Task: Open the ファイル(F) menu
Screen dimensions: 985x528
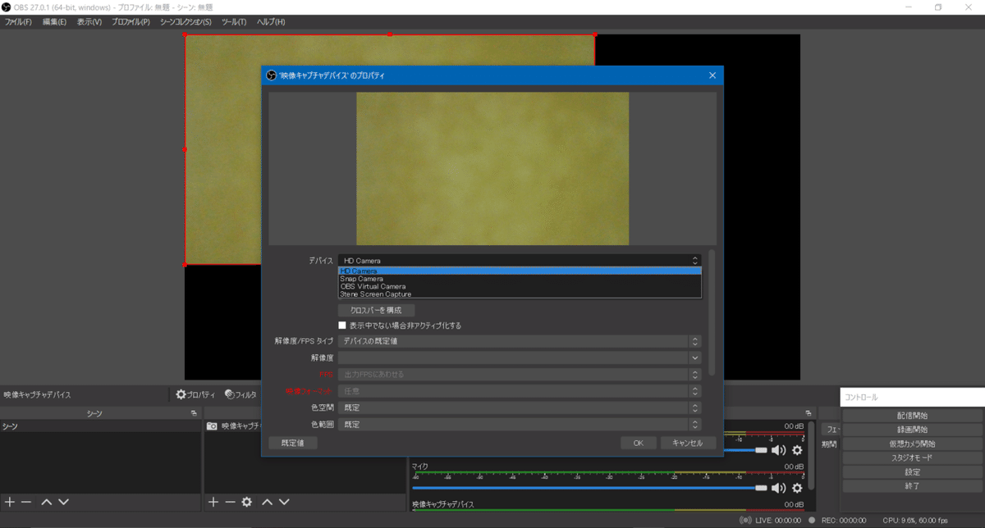Action: click(18, 21)
